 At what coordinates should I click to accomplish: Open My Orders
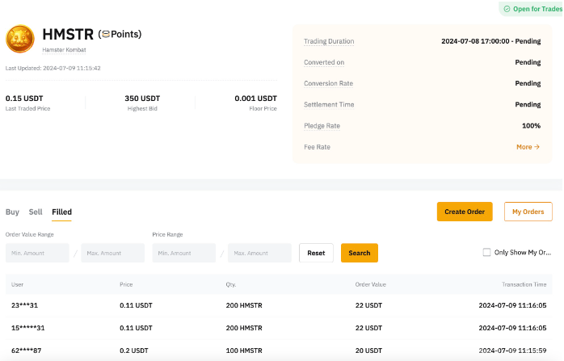(528, 212)
